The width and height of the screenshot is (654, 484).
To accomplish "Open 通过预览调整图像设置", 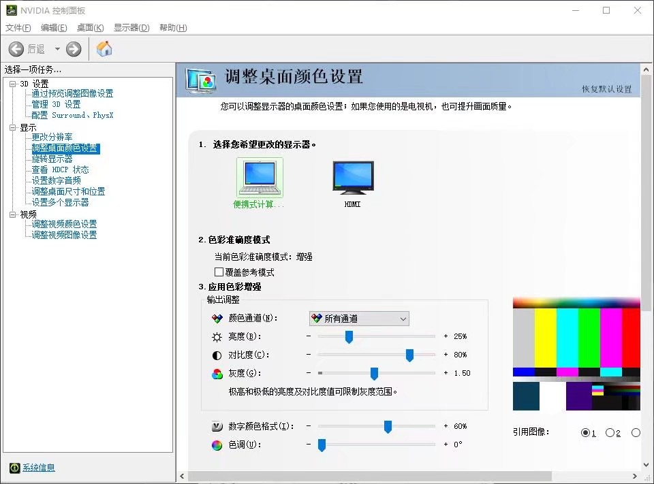I will (x=73, y=93).
